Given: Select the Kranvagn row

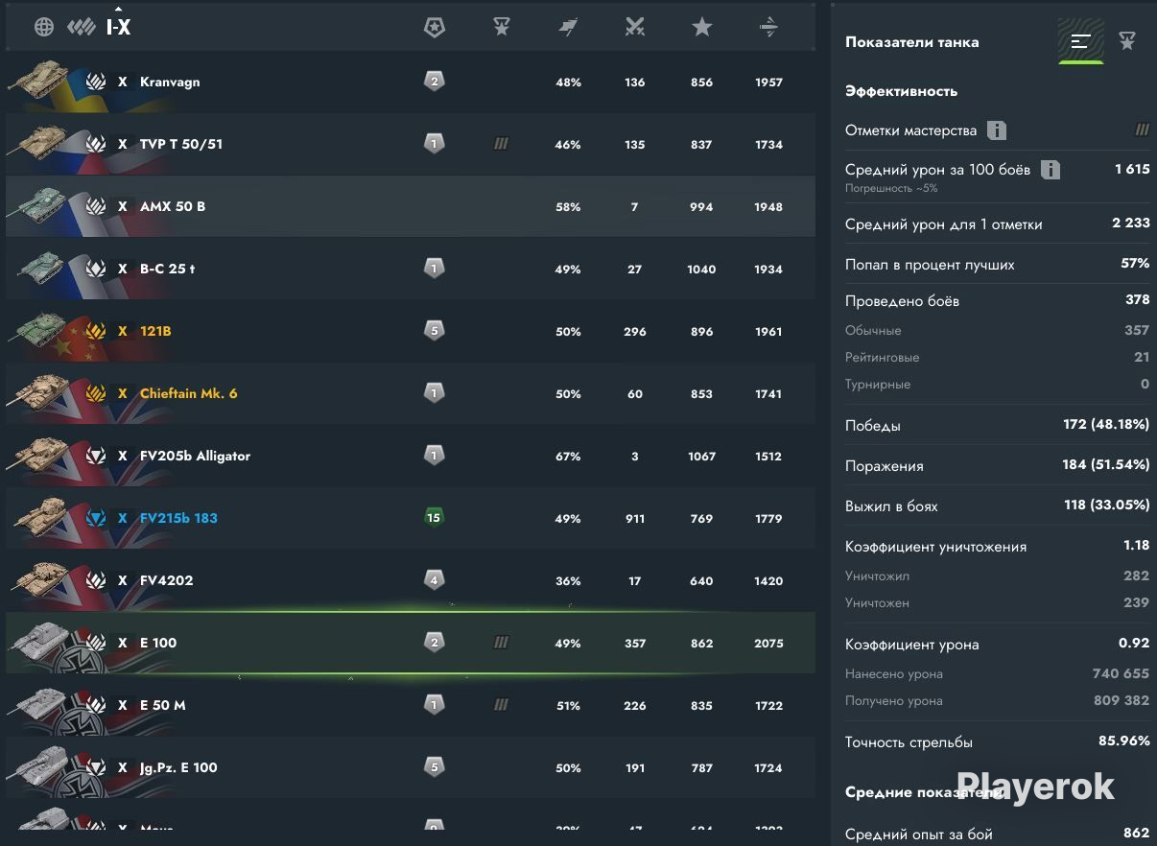Looking at the screenshot, I should 411,82.
